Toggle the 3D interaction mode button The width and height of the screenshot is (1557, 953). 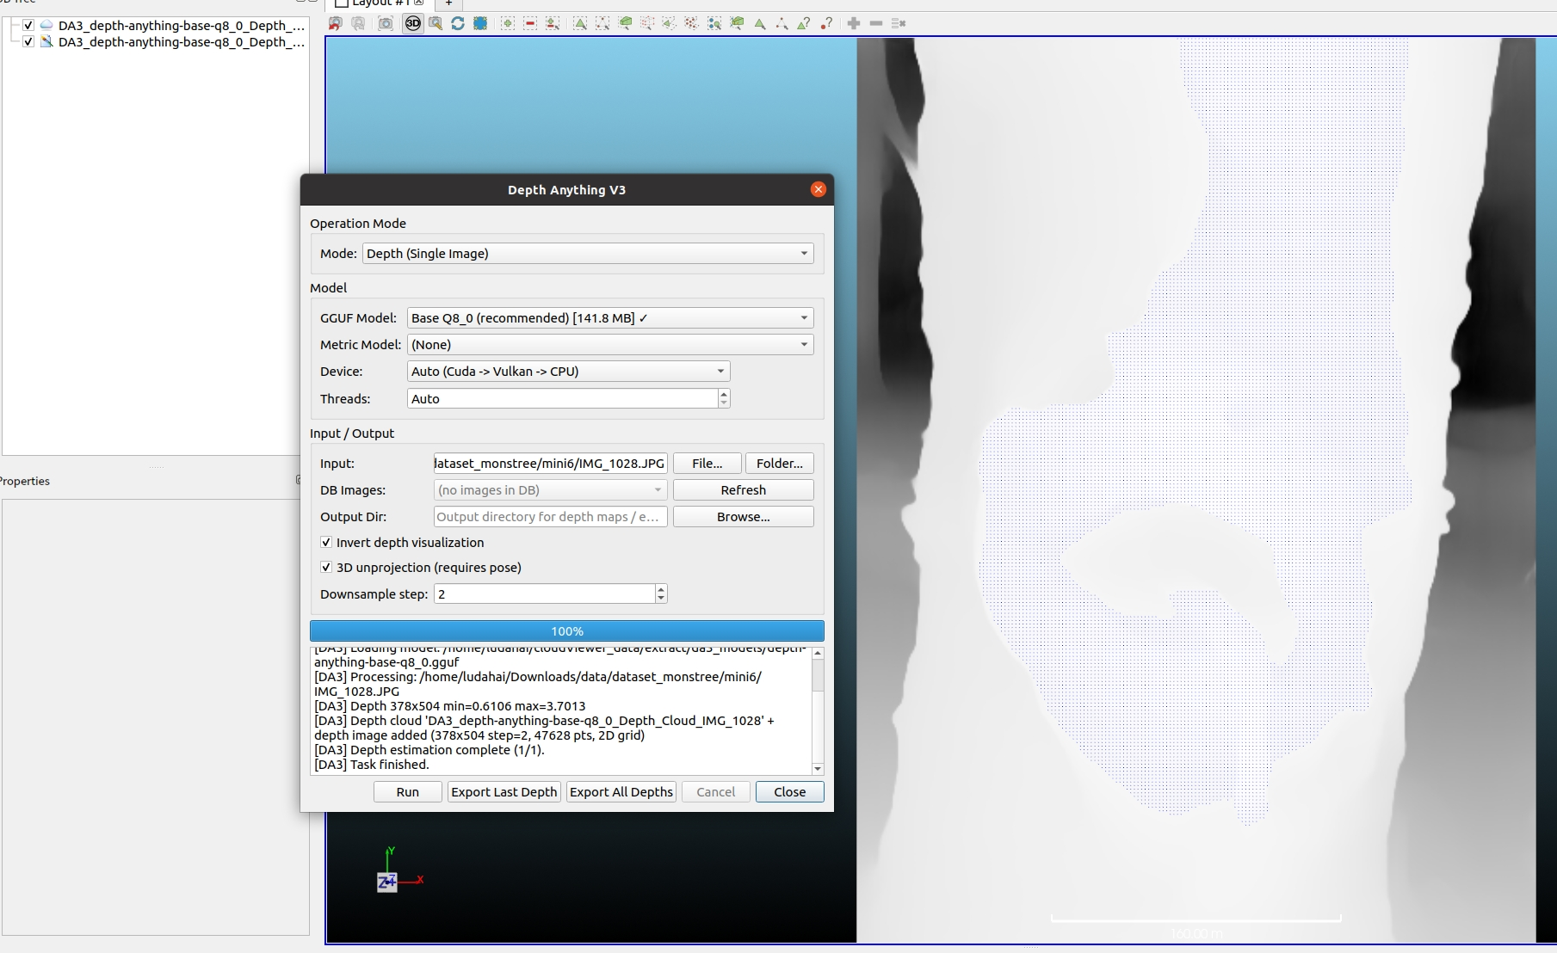click(x=413, y=23)
